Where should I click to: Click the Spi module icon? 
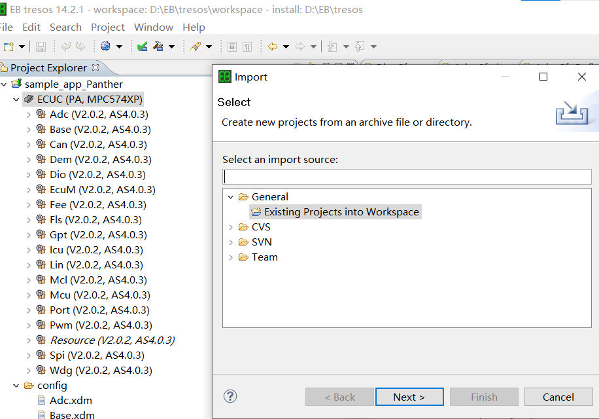(x=41, y=355)
